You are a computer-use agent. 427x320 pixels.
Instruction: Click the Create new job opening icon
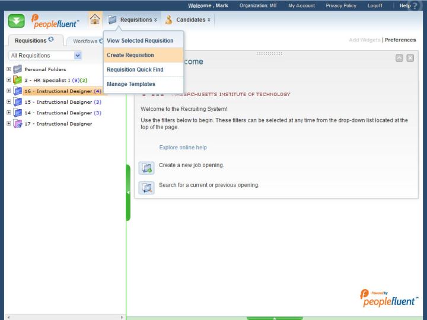146,168
